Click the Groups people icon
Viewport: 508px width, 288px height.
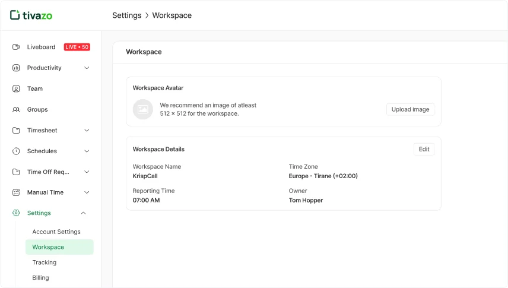pyautogui.click(x=16, y=109)
